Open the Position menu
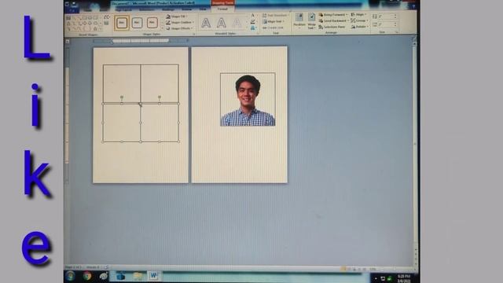Viewport: 503px width, 283px height. point(299,20)
